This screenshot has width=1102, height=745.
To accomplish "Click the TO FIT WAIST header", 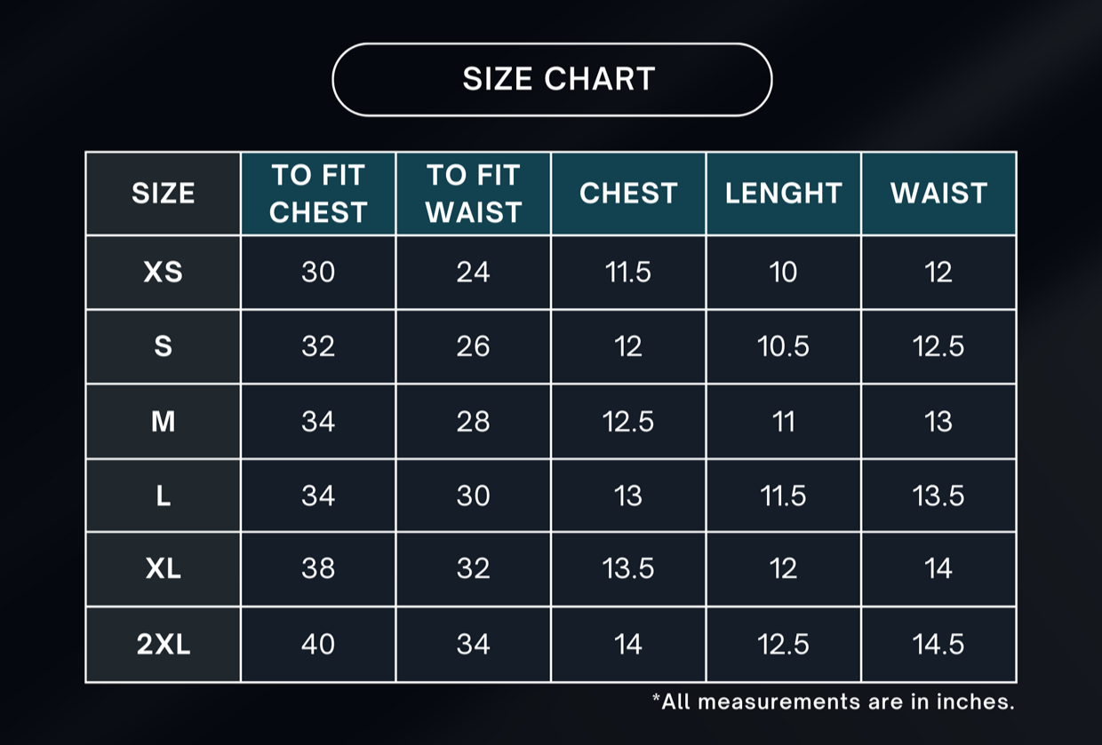I will click(x=473, y=194).
